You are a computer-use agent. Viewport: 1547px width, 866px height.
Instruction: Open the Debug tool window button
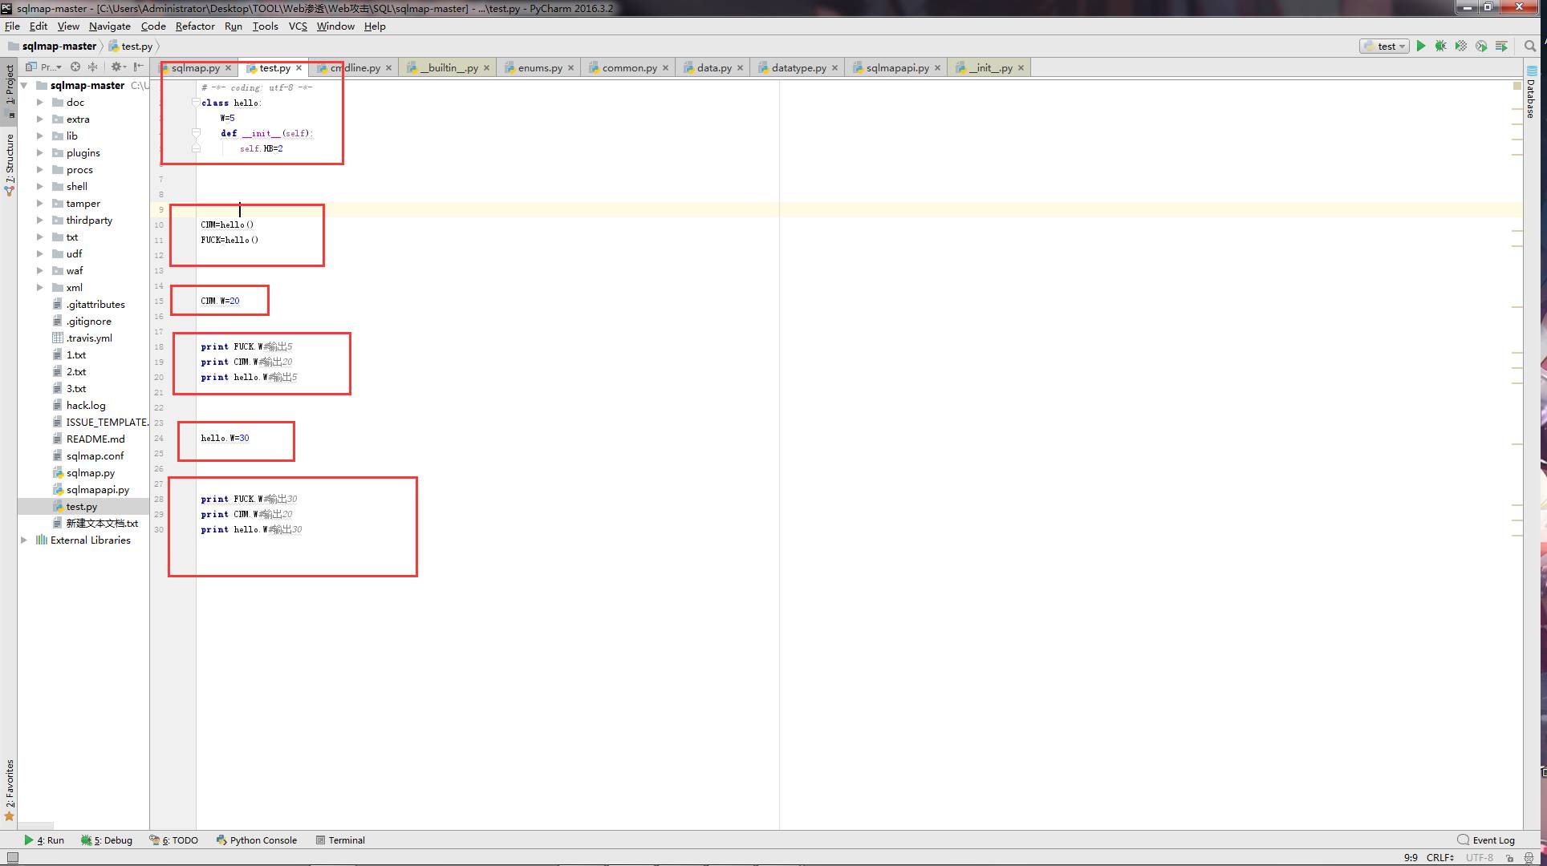click(107, 840)
